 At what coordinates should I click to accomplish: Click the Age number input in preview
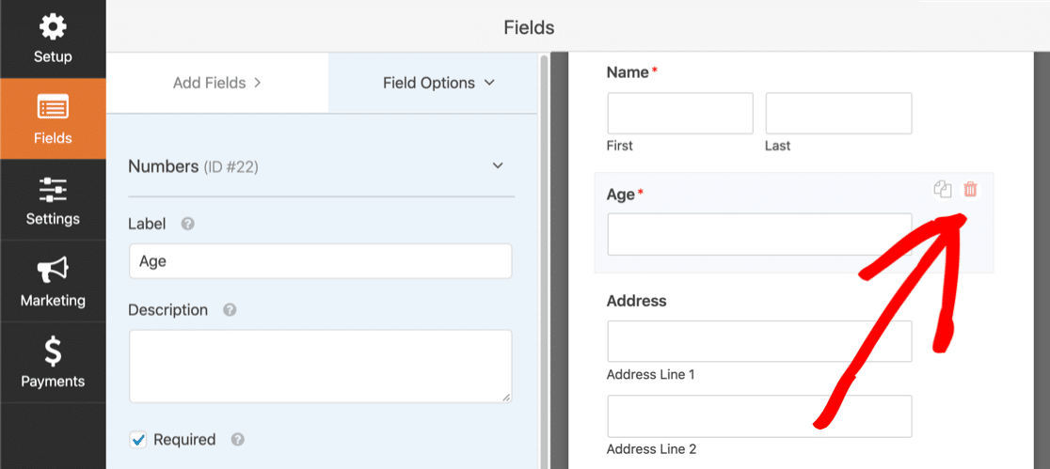pyautogui.click(x=759, y=234)
